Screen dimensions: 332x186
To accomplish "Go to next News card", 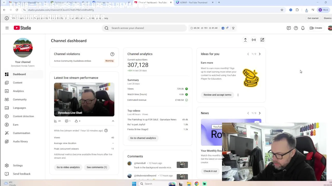I will [260, 113].
